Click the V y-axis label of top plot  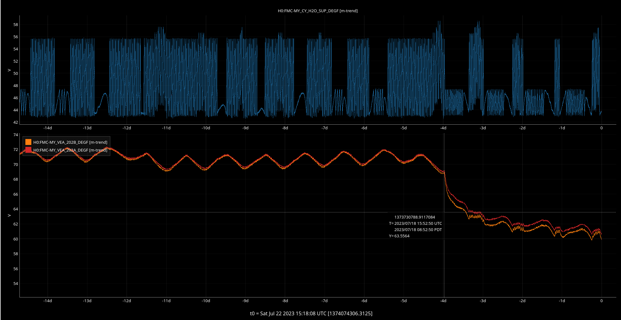tap(9, 70)
